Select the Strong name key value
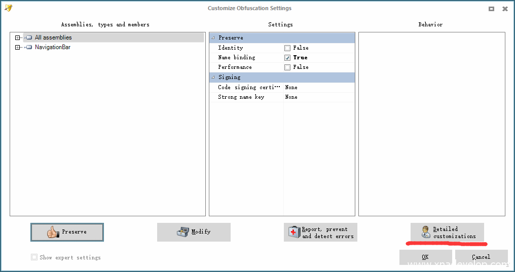Viewport: 515px width, 272px height. [291, 97]
